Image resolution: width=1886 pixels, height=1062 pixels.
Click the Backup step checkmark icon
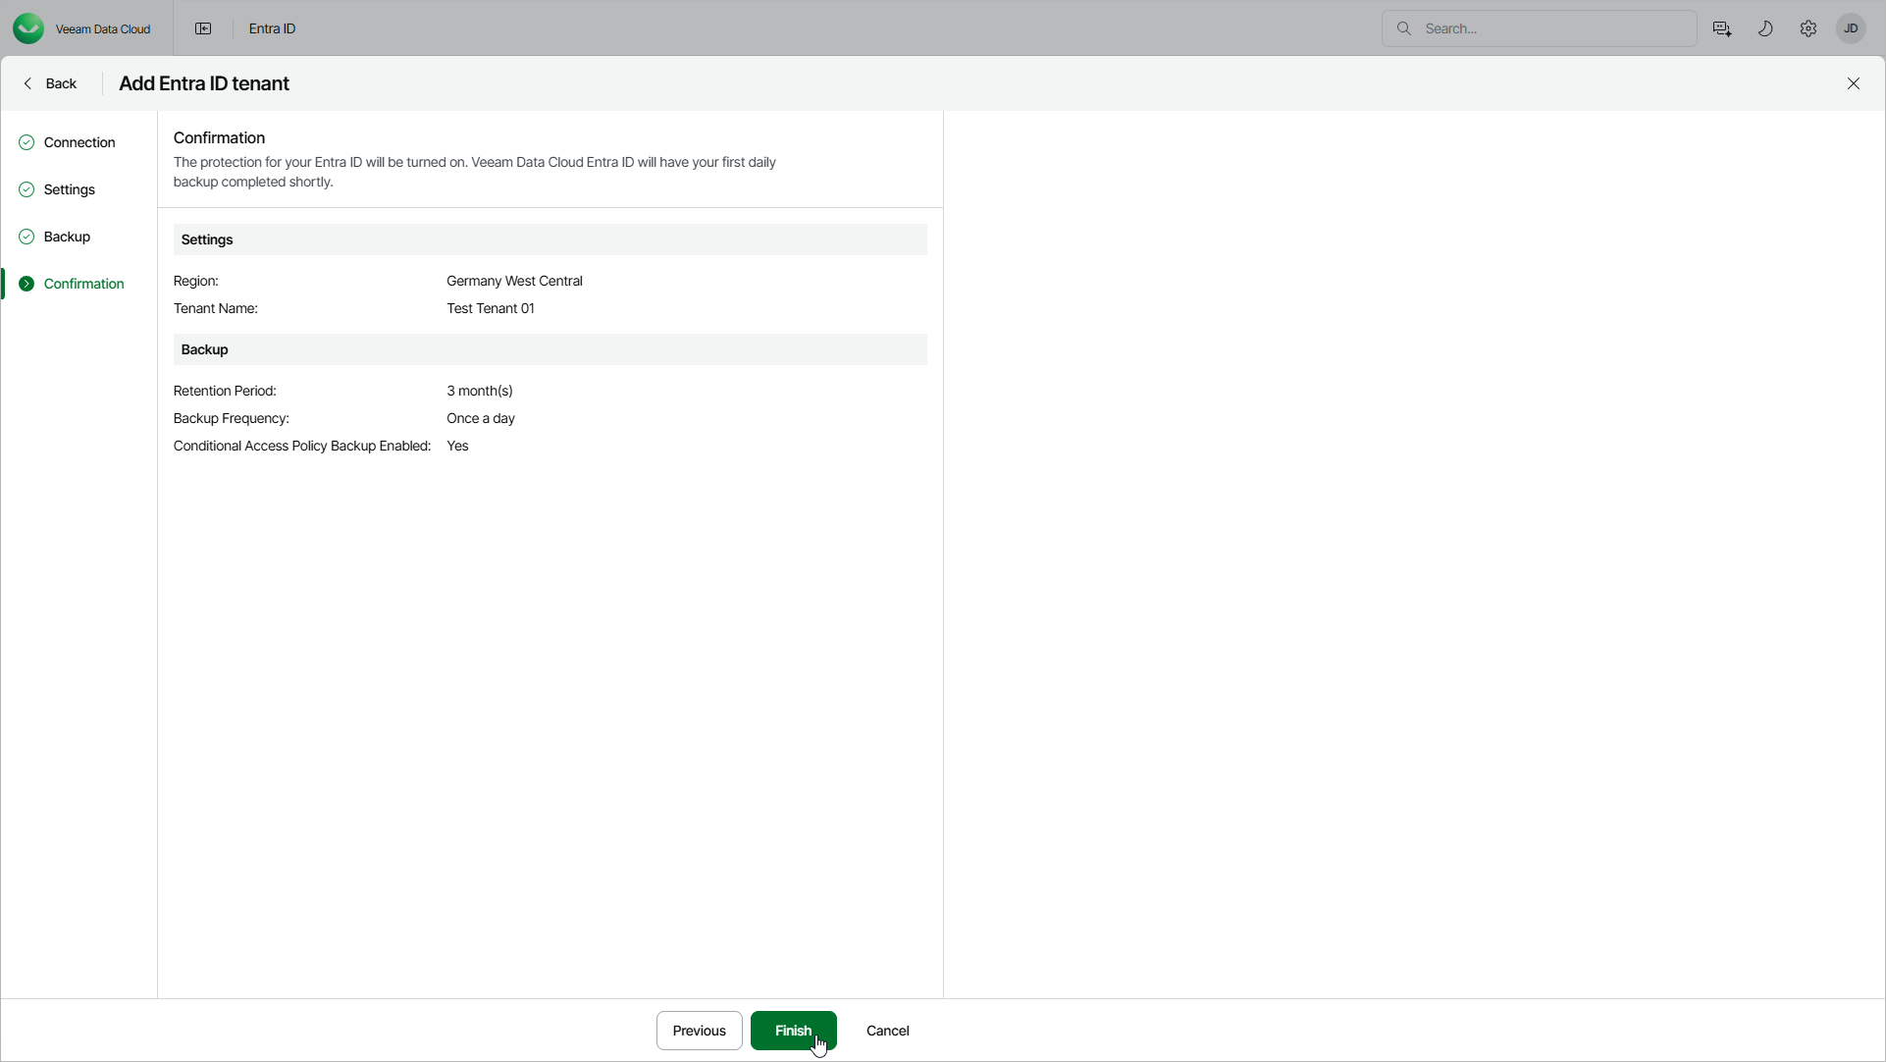[x=26, y=237]
